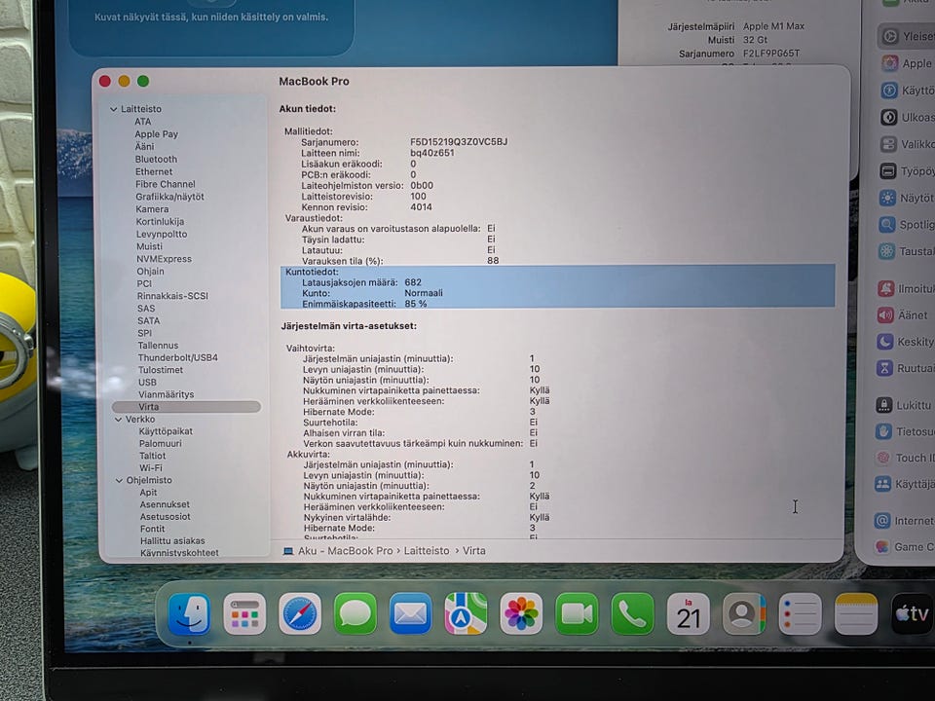Collapse the Laitteisto tree section
The image size is (935, 701).
click(x=113, y=109)
